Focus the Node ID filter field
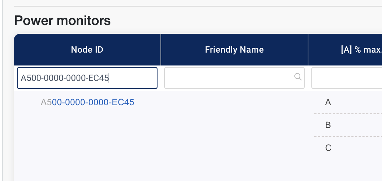This screenshot has width=382, height=181. coord(87,78)
